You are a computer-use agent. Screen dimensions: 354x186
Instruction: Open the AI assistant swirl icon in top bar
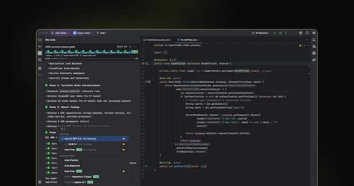tap(300, 33)
